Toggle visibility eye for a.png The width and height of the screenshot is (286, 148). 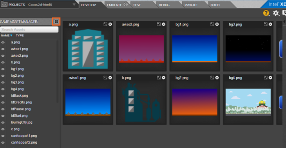[3, 42]
